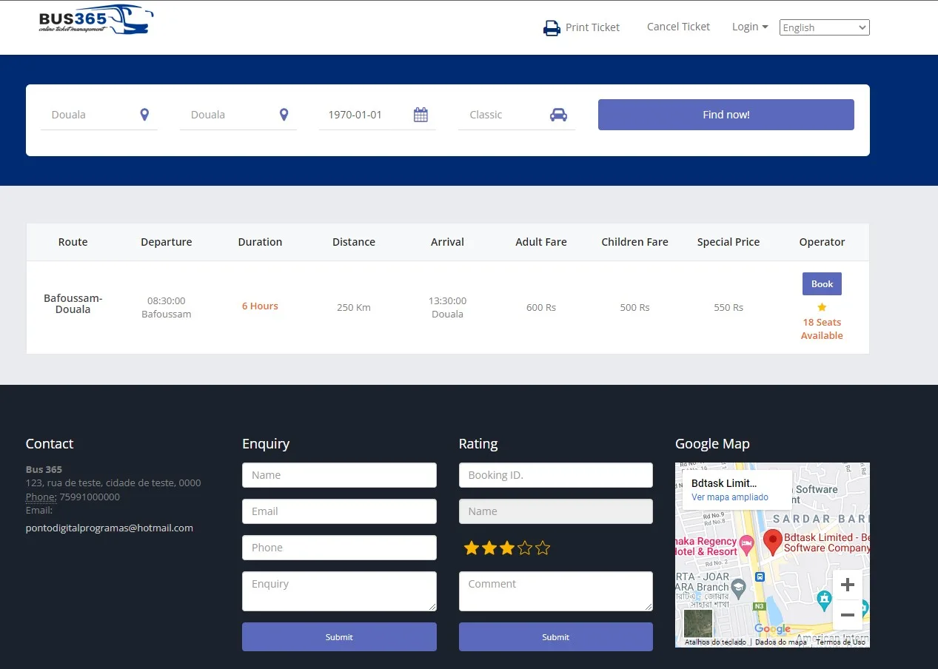Open the Print Ticket page
This screenshot has height=669, width=938.
[x=582, y=27]
